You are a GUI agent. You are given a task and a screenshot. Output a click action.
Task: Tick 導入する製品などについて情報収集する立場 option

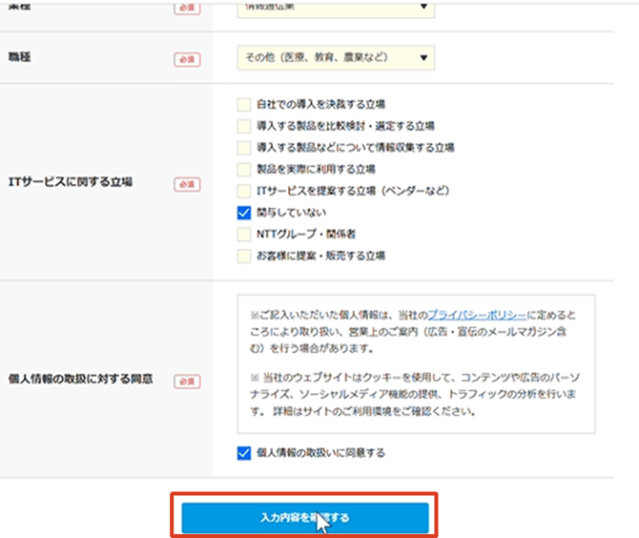[x=244, y=148]
